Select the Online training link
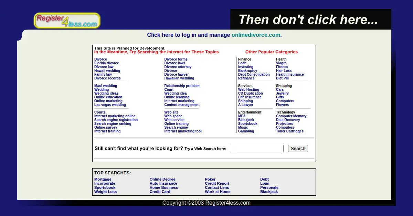 pyautogui.click(x=177, y=124)
